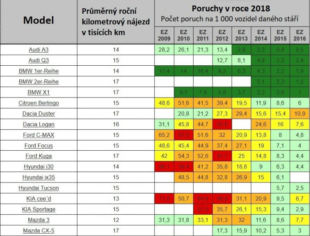Open the Mazda 3 link
The height and width of the screenshot is (236, 310).
tap(39, 220)
